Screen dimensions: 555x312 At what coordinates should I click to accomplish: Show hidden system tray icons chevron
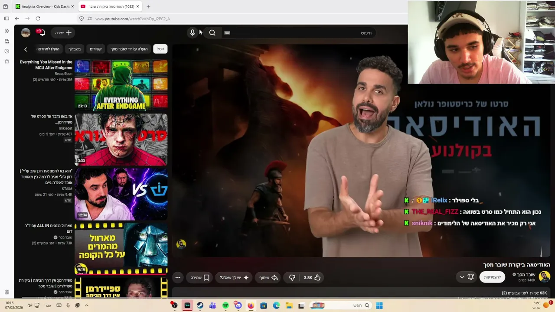click(x=87, y=305)
